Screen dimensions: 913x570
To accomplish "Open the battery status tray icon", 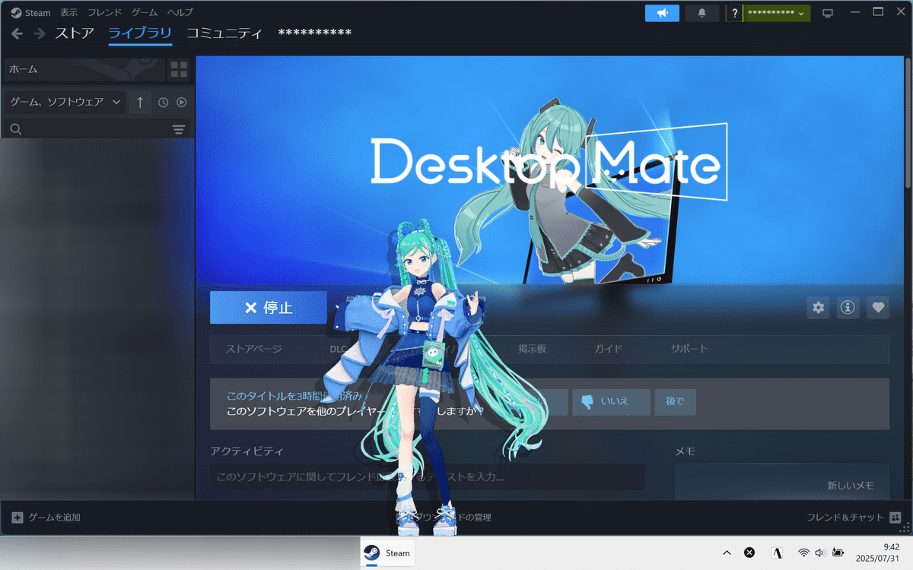I will coord(838,553).
